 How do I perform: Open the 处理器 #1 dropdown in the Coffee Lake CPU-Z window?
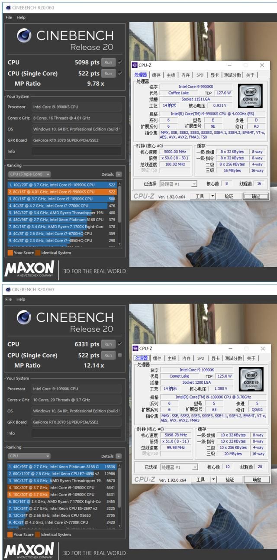coord(178,184)
